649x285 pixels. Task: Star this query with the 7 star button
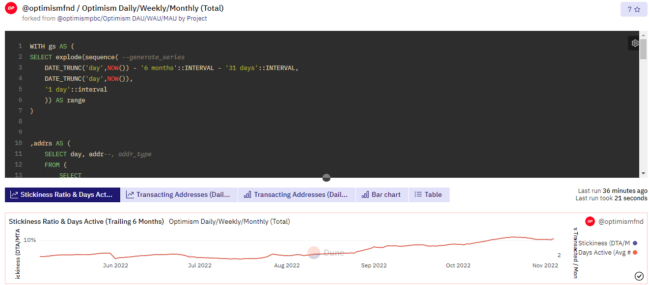point(633,9)
